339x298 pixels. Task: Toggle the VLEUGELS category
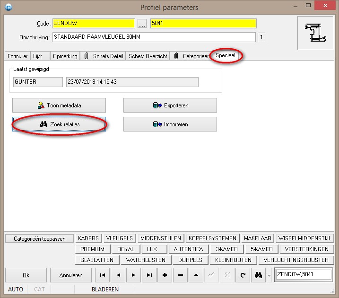tap(120, 238)
